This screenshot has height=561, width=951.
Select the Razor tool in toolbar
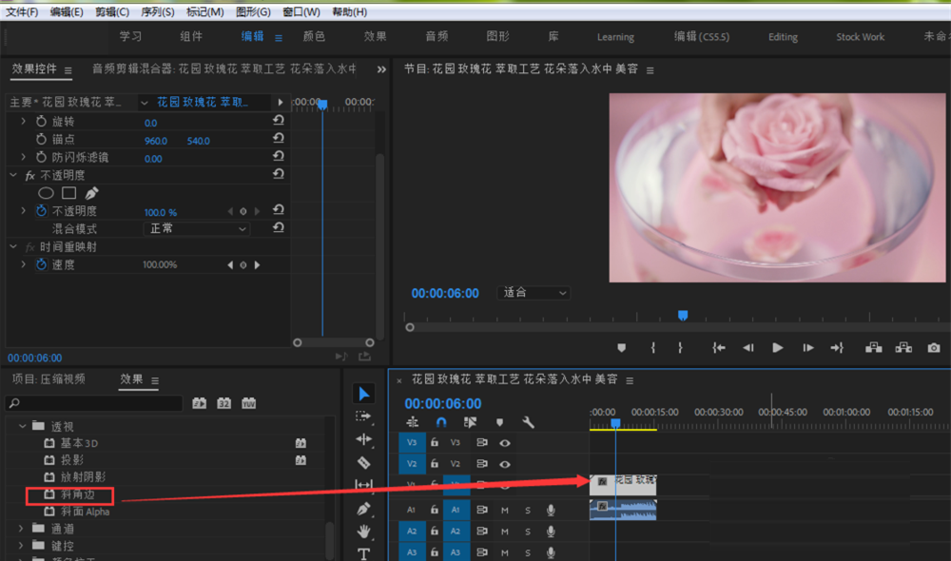[363, 462]
